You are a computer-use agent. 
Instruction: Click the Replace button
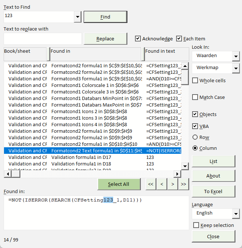pyautogui.click(x=106, y=39)
